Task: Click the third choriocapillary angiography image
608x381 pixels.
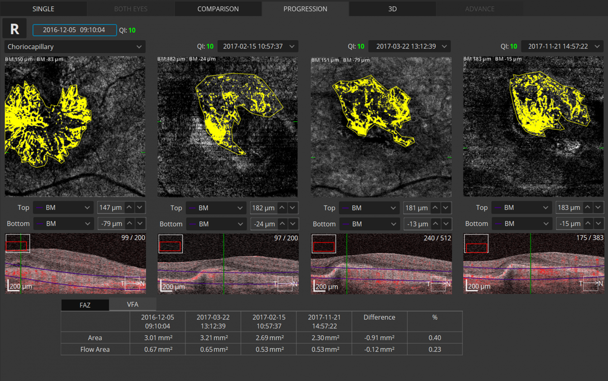Action: click(x=381, y=127)
